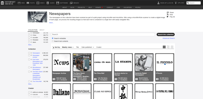Open the East Asian Newspapers collection link
Screen dimensions: 203x99
click(38, 62)
